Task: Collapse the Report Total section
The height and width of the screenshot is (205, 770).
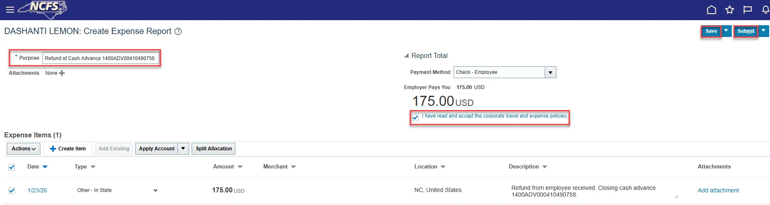Action: click(x=406, y=55)
